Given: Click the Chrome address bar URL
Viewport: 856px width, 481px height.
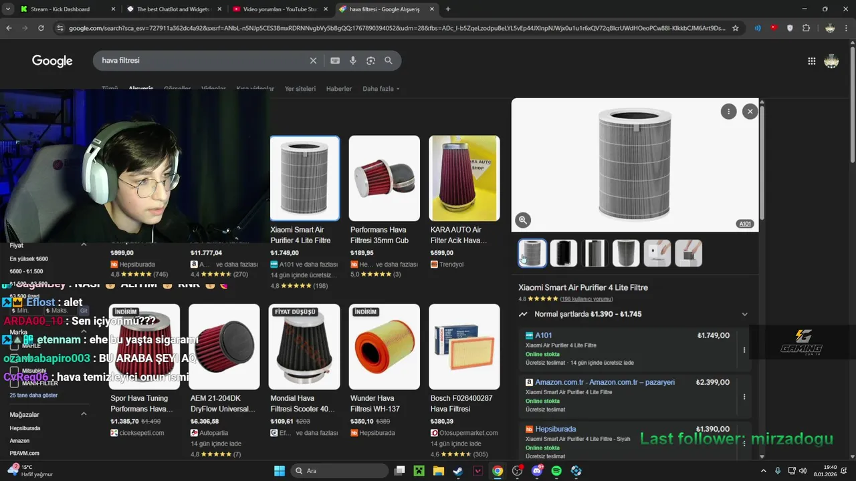Looking at the screenshot, I should click(397, 28).
